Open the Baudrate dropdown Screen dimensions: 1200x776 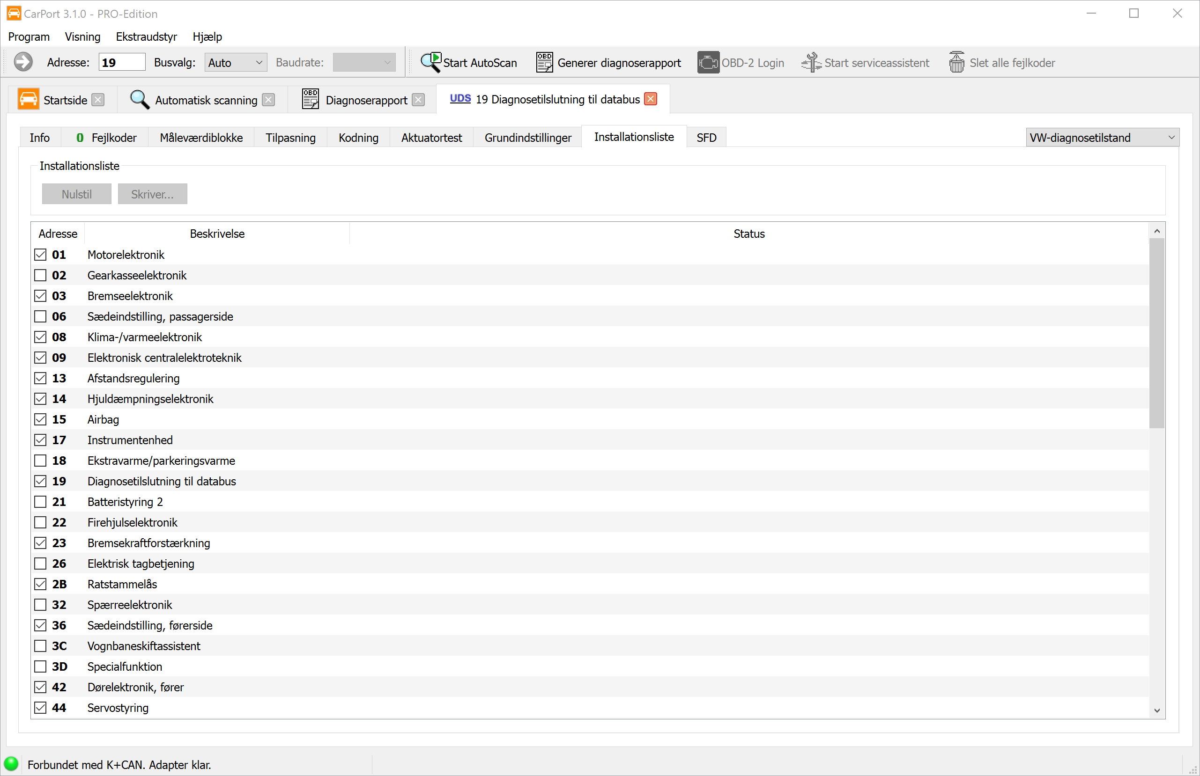pyautogui.click(x=363, y=63)
